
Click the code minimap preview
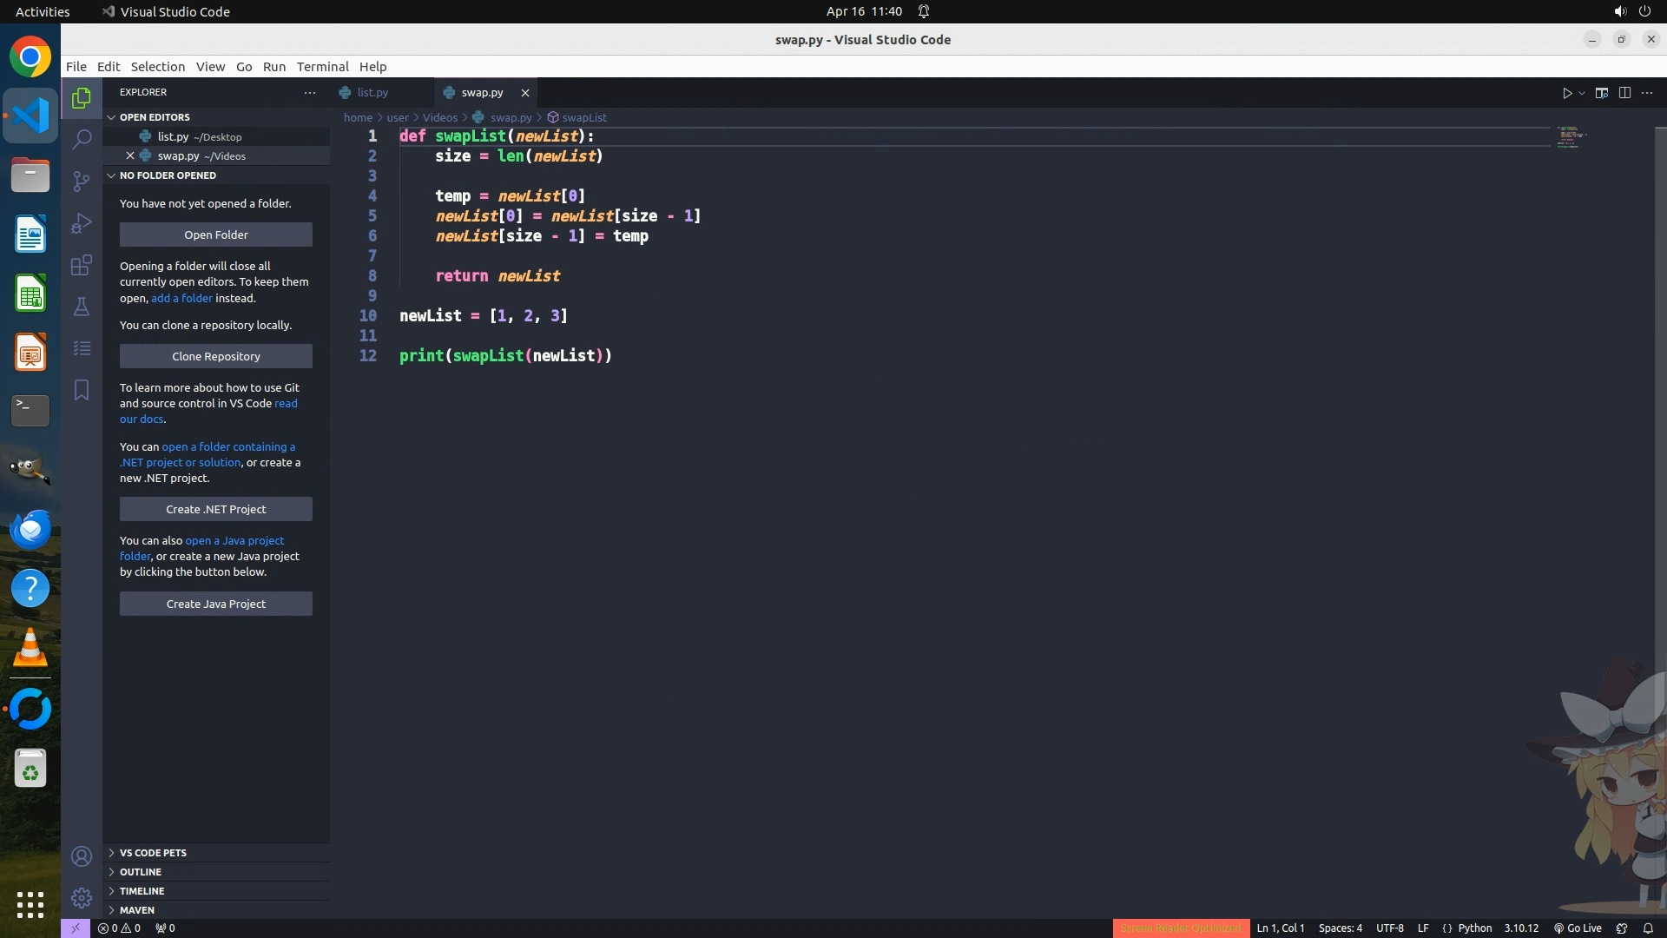click(1570, 137)
